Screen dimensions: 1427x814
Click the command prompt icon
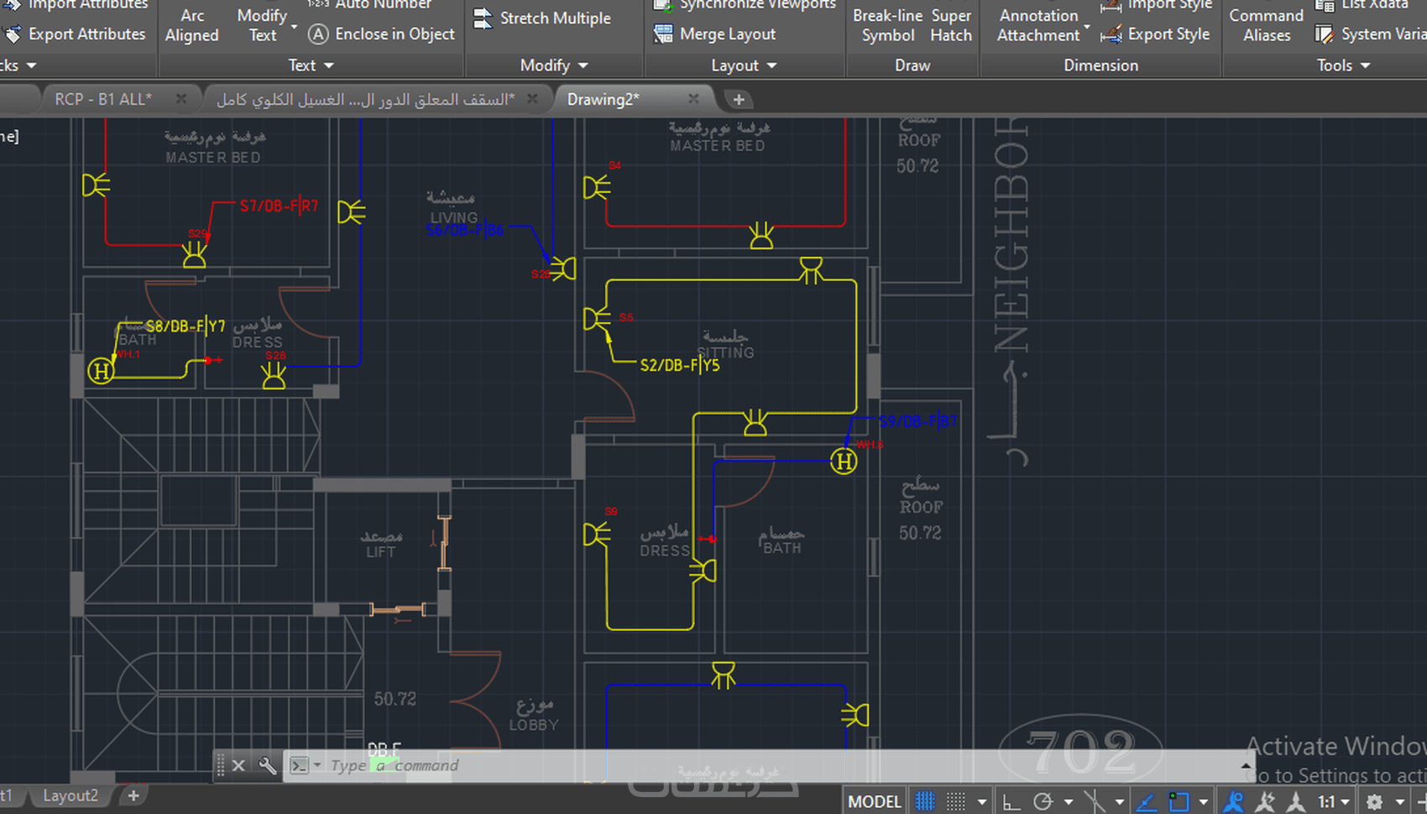pos(299,765)
